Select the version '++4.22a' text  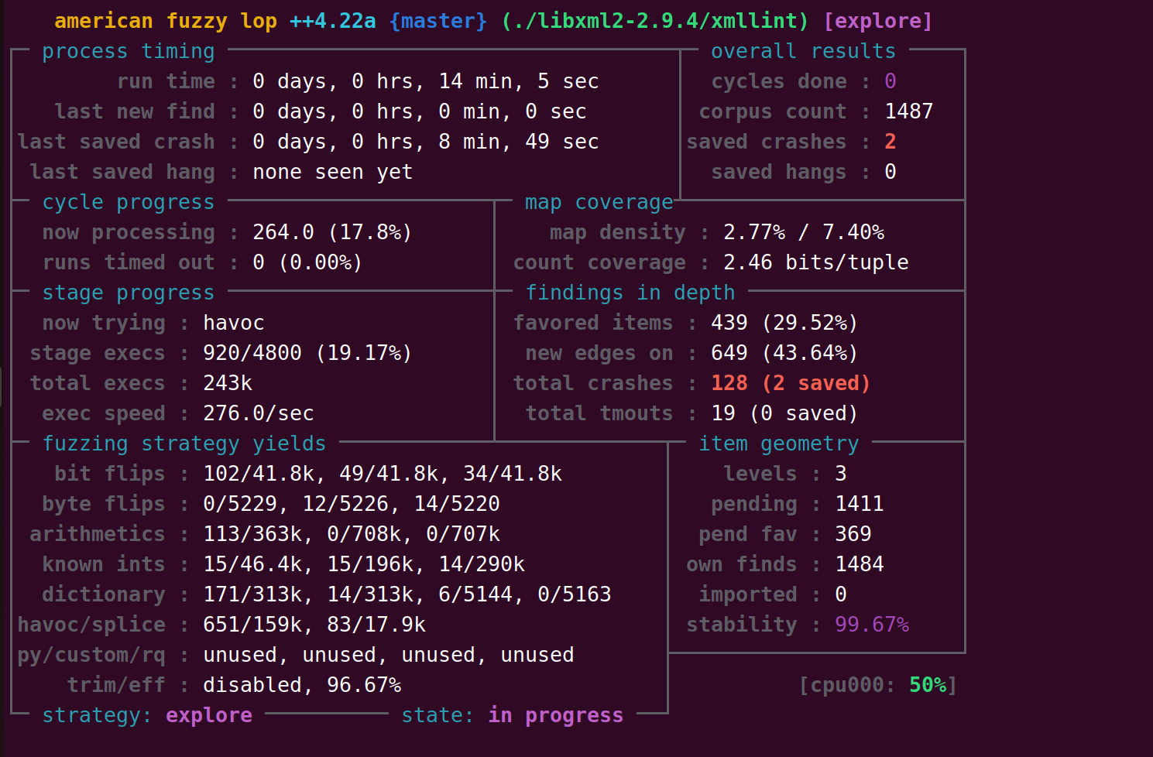tap(333, 21)
